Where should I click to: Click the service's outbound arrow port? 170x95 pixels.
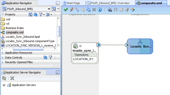pyautogui.click(x=98, y=45)
